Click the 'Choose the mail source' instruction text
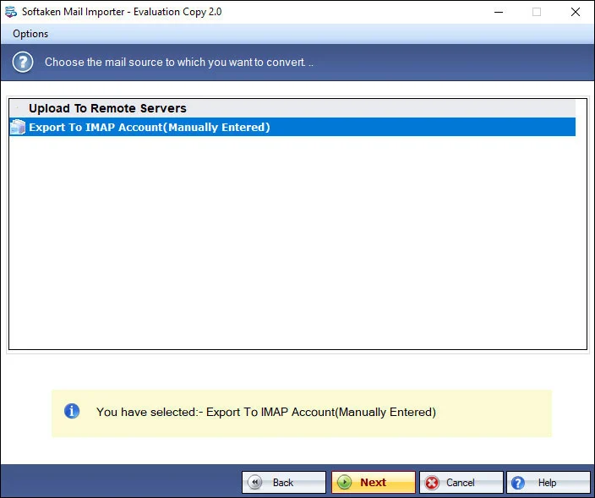 click(179, 63)
